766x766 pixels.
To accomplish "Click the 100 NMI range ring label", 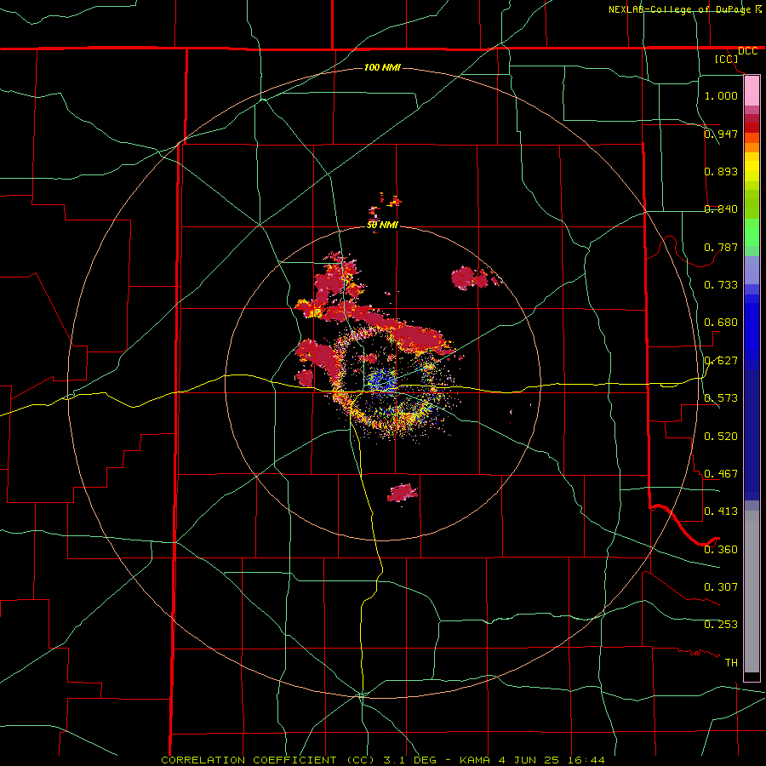I will [x=382, y=67].
